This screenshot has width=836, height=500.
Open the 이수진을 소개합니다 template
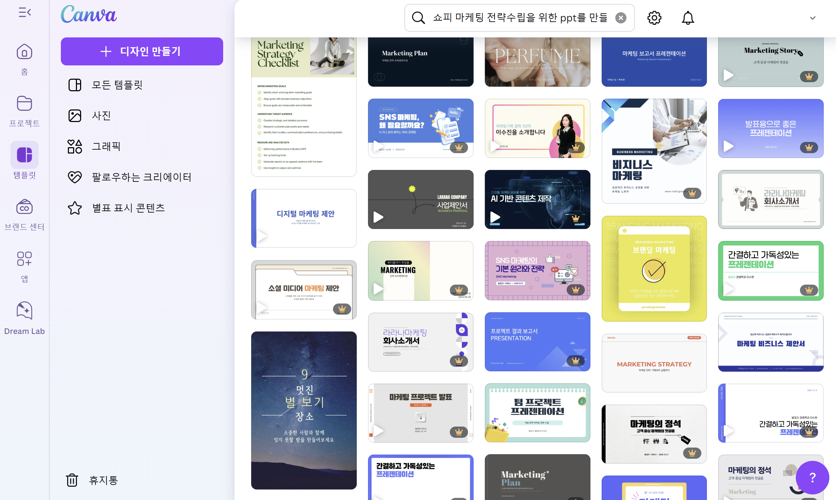(x=538, y=128)
